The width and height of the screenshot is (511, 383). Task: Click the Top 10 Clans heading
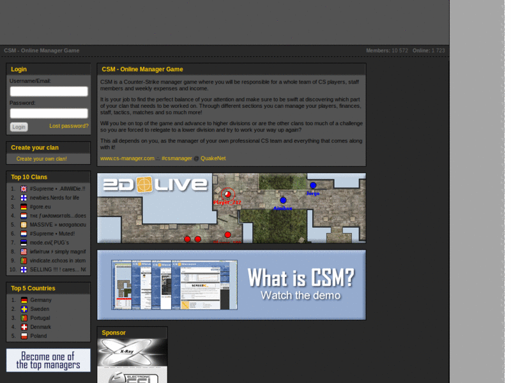[x=29, y=177]
